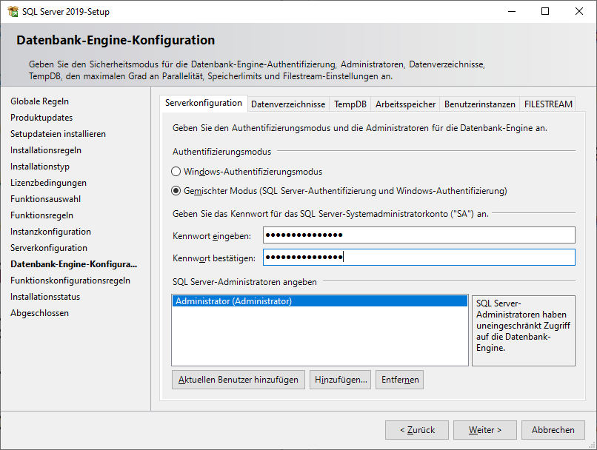Viewport: 597px width, 450px height.
Task: Close the SQL Server 2019-Setup window
Action: pos(579,11)
